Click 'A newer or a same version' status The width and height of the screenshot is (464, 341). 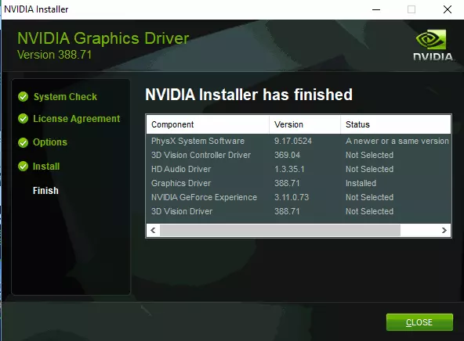pos(397,141)
